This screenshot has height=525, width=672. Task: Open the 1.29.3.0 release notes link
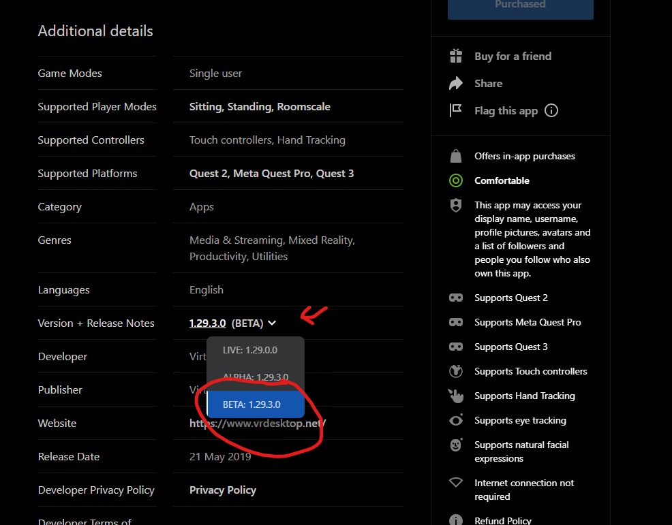click(207, 323)
